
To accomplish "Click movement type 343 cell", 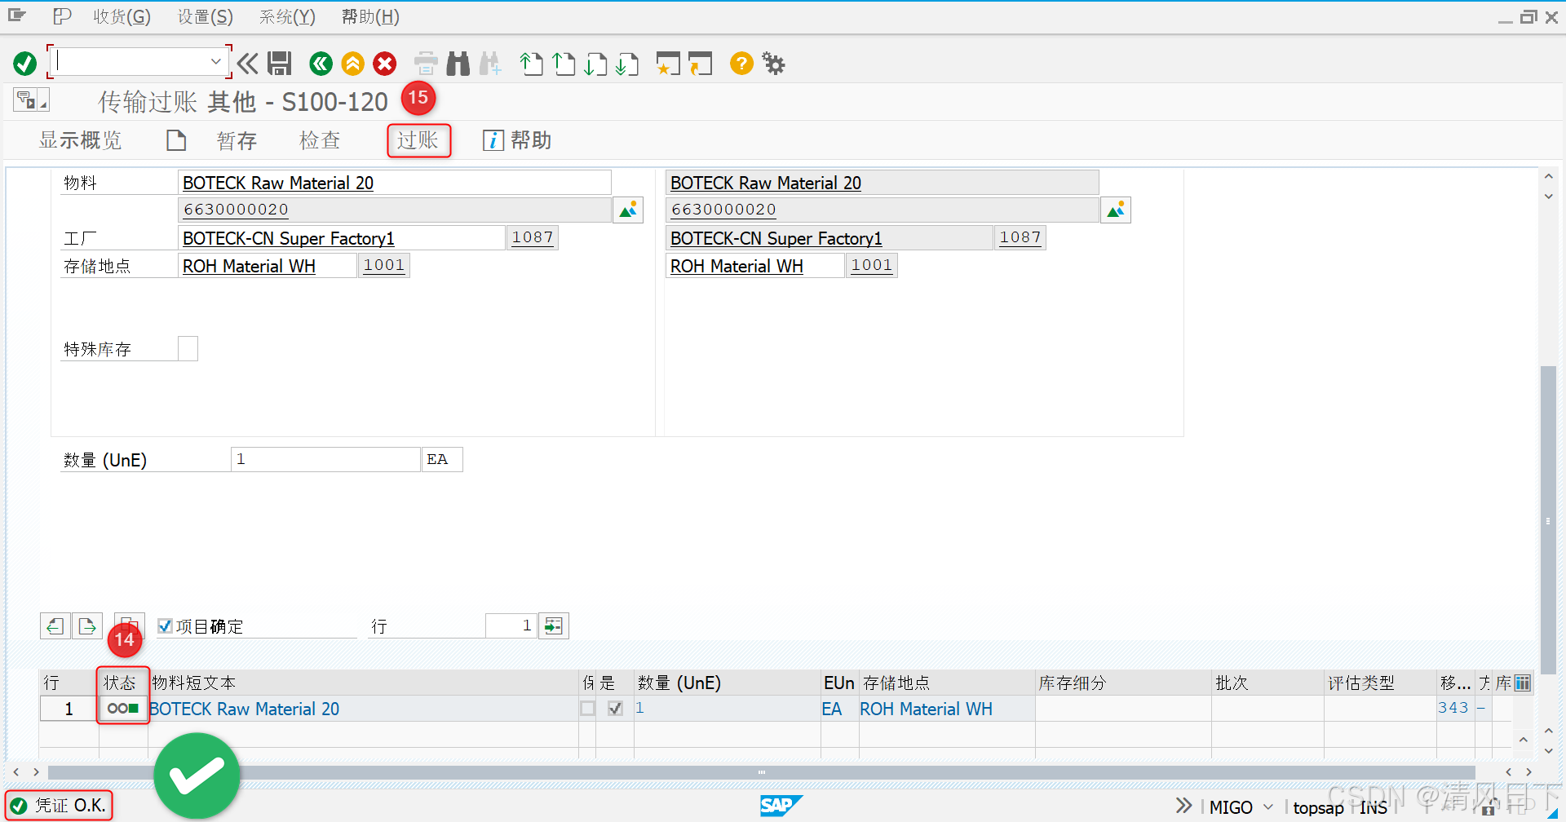I will [1453, 708].
